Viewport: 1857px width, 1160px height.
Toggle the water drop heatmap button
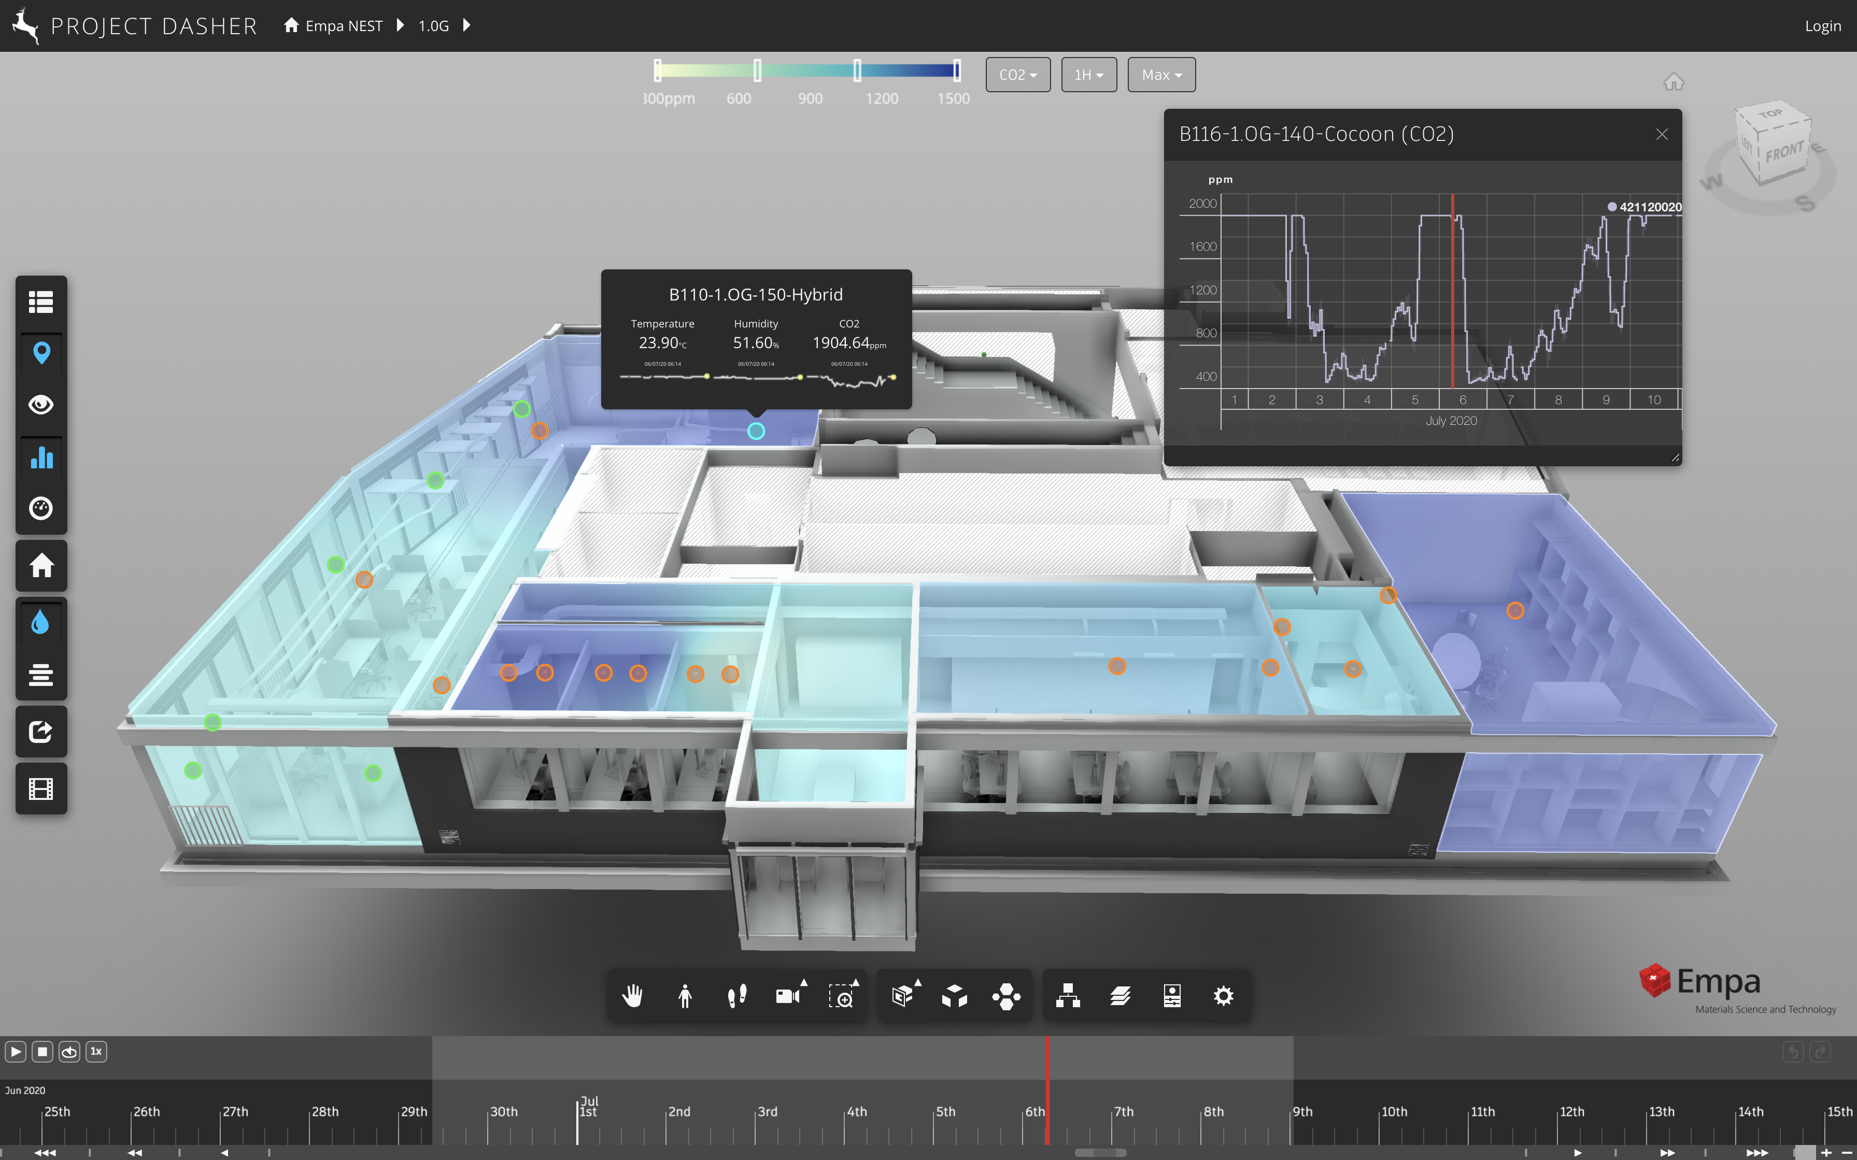tap(41, 622)
